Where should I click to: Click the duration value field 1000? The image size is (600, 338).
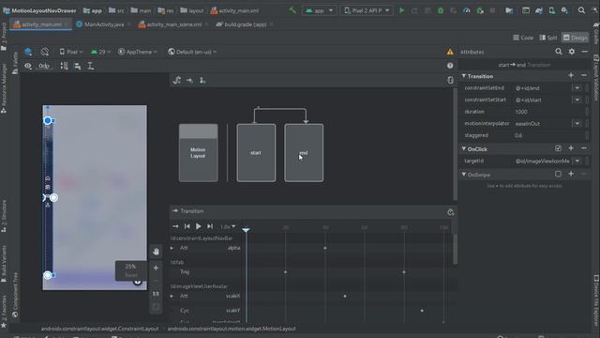pos(548,112)
